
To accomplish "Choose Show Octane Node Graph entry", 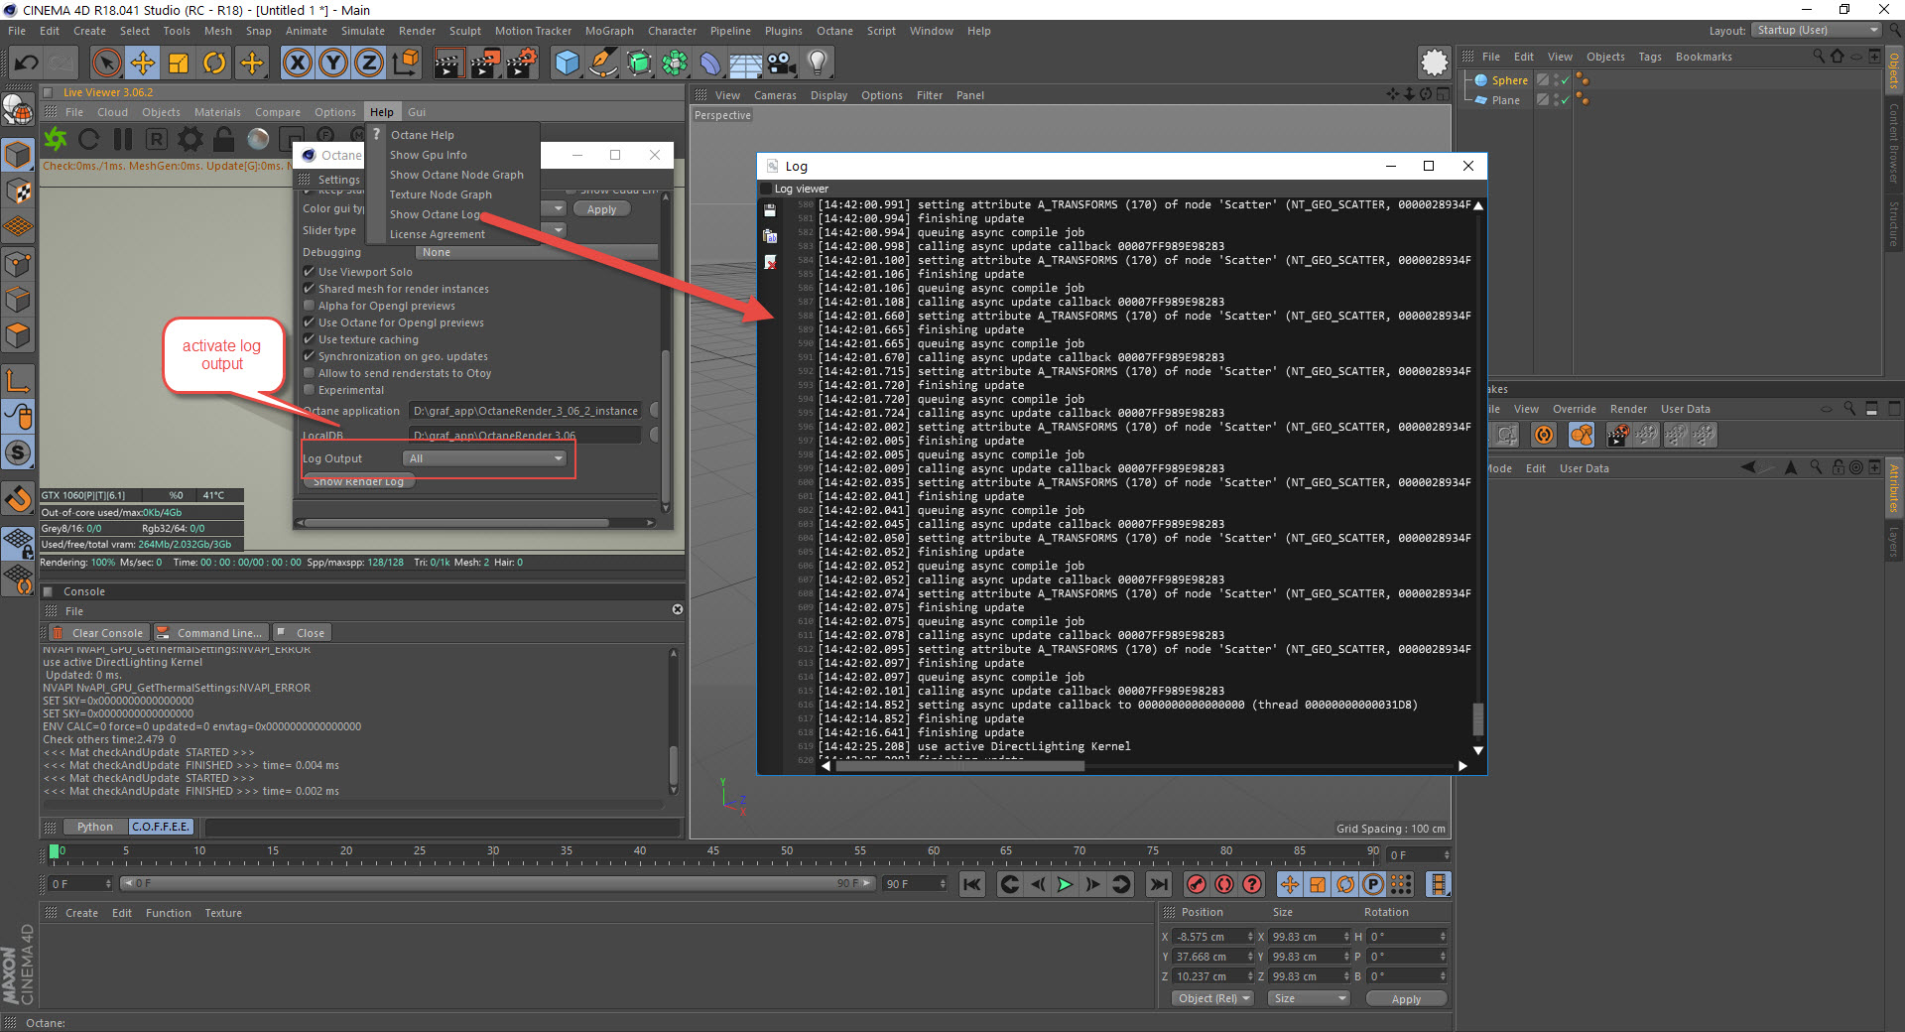I will coord(456,175).
